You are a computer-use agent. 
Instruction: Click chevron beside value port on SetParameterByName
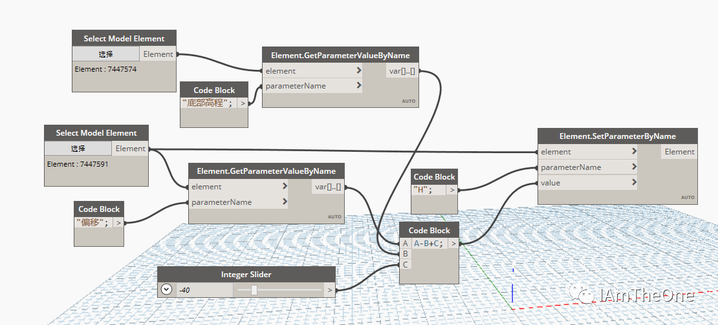pos(634,182)
